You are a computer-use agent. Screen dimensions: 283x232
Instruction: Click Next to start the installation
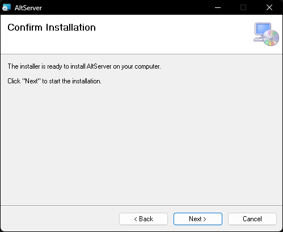tap(198, 219)
